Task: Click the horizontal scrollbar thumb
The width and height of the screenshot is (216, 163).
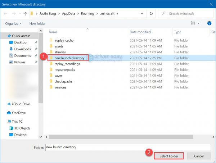Action: (121, 137)
